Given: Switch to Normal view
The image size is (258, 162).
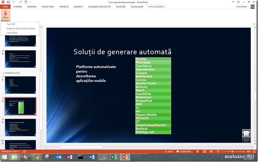Looking at the screenshot, I should point(198,151).
